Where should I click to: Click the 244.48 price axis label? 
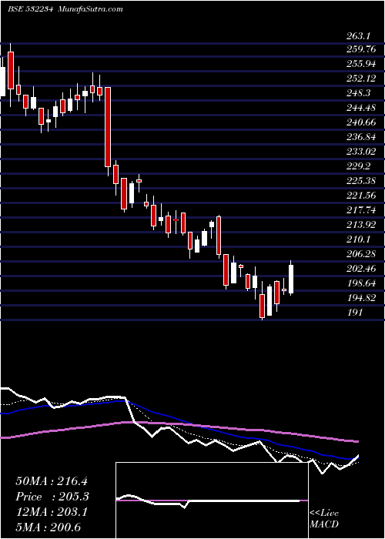click(x=361, y=108)
